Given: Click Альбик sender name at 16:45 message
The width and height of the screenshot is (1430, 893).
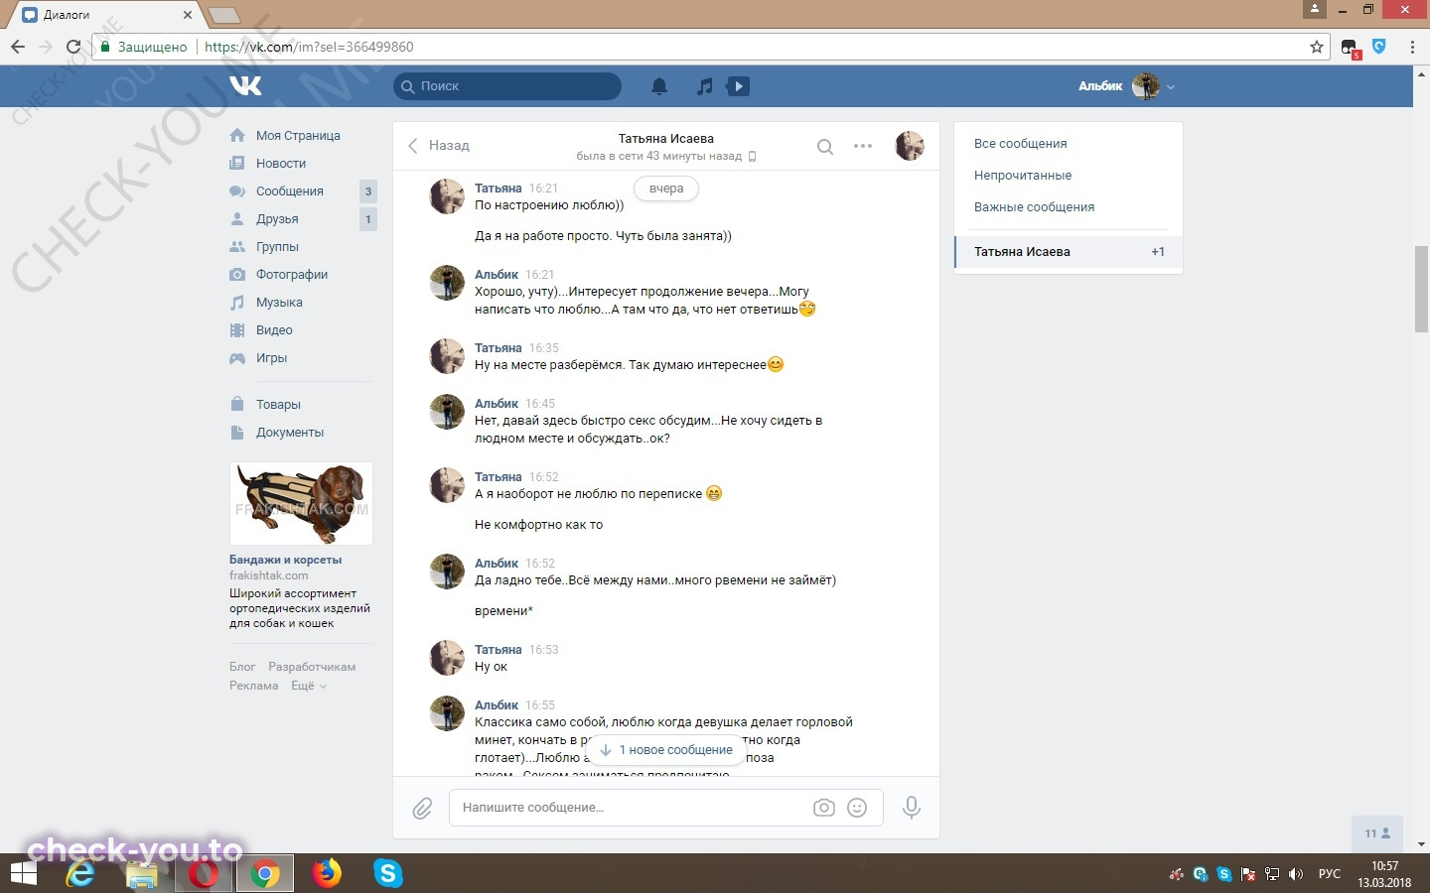Looking at the screenshot, I should (497, 404).
